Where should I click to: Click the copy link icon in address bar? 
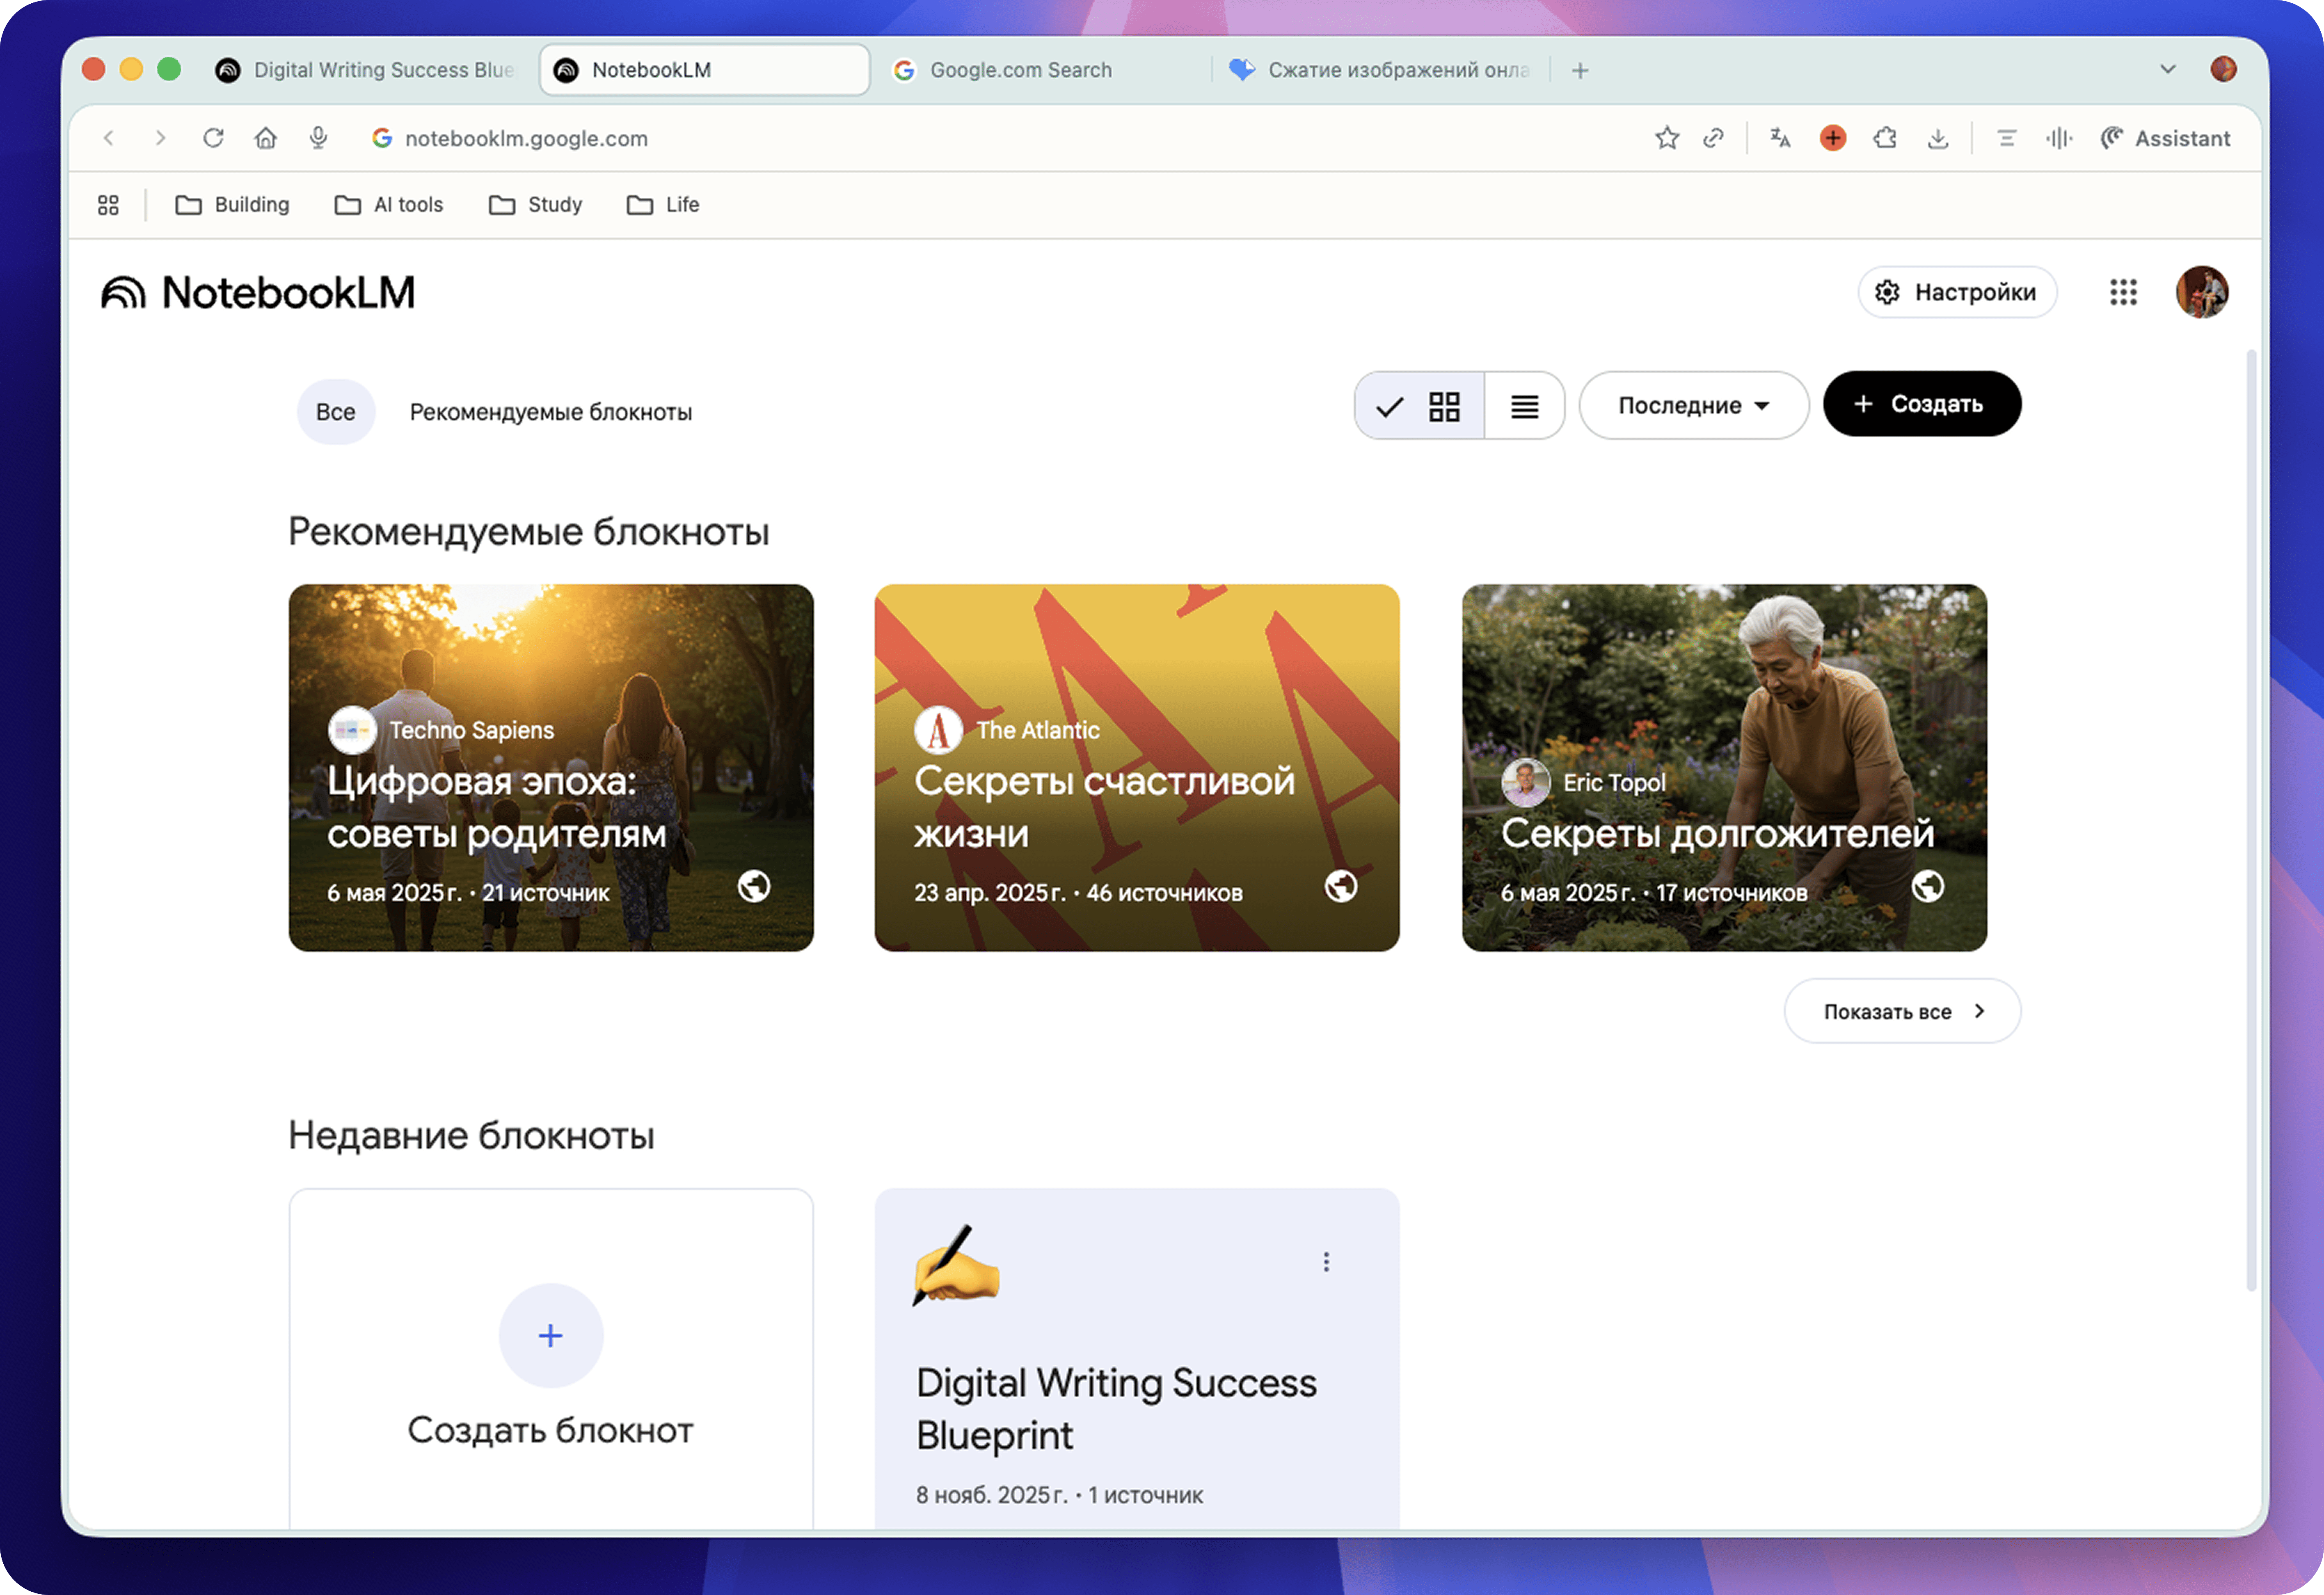coord(1714,138)
